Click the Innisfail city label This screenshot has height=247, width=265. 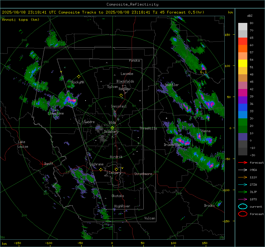(x=119, y=106)
